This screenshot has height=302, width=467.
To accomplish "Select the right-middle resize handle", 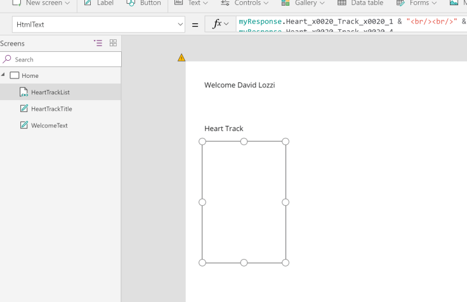I will (x=286, y=202).
